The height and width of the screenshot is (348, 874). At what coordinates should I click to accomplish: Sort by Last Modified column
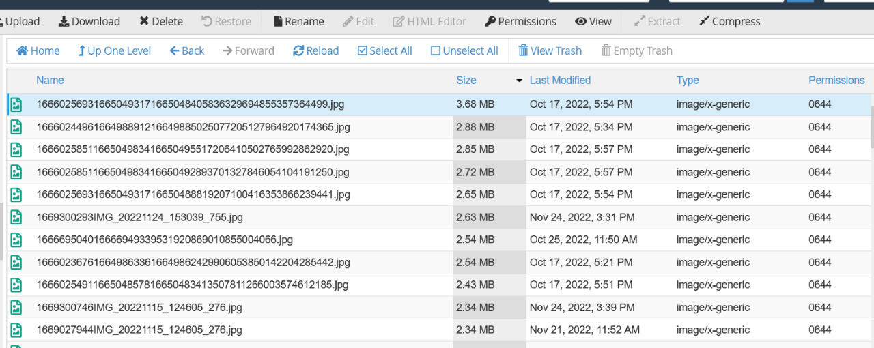click(x=560, y=80)
